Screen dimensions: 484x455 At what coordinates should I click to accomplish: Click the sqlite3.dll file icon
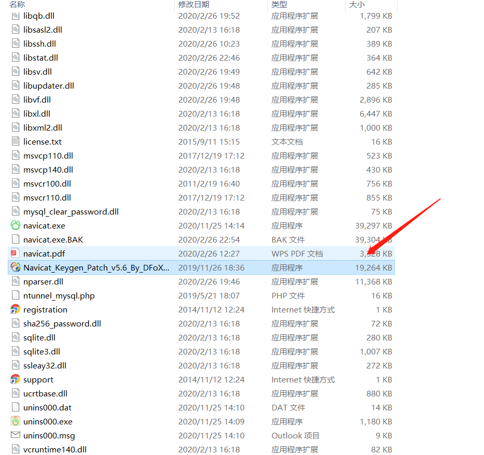click(16, 351)
